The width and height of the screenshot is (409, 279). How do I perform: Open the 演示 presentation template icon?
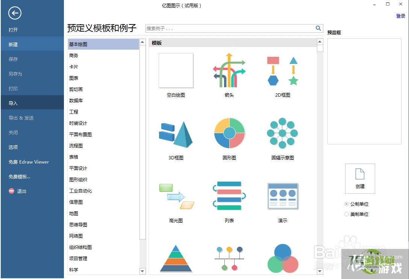(x=283, y=196)
